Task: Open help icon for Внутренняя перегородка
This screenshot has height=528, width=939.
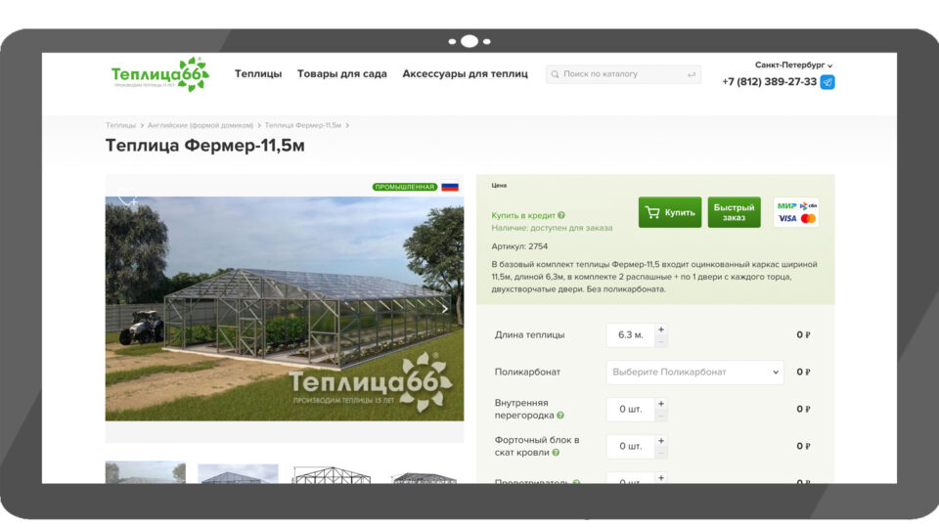Action: point(560,416)
